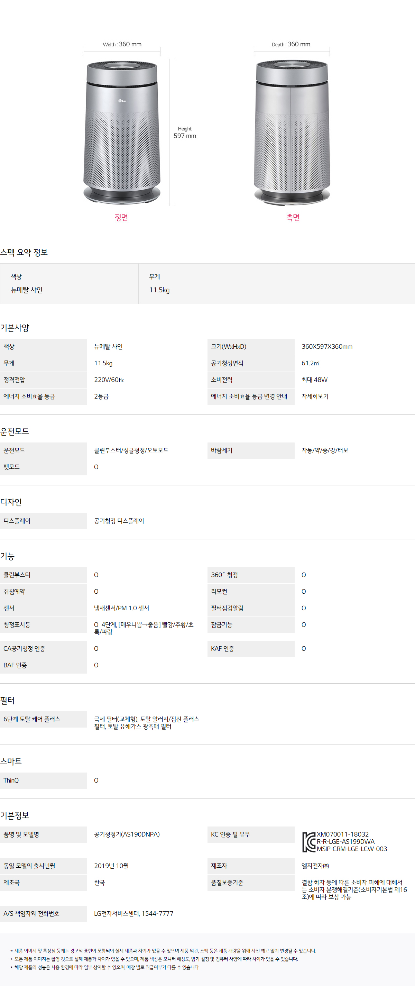Click the 무게 11.5kg summary cell
The image size is (415, 986).
pos(207,284)
